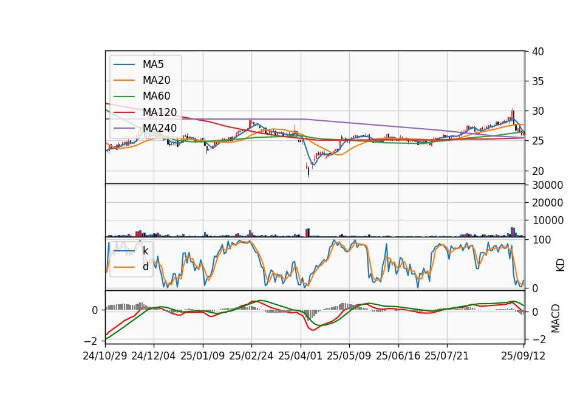Click the price axis value 30
Screen dimensions: 583x419
click(538, 111)
